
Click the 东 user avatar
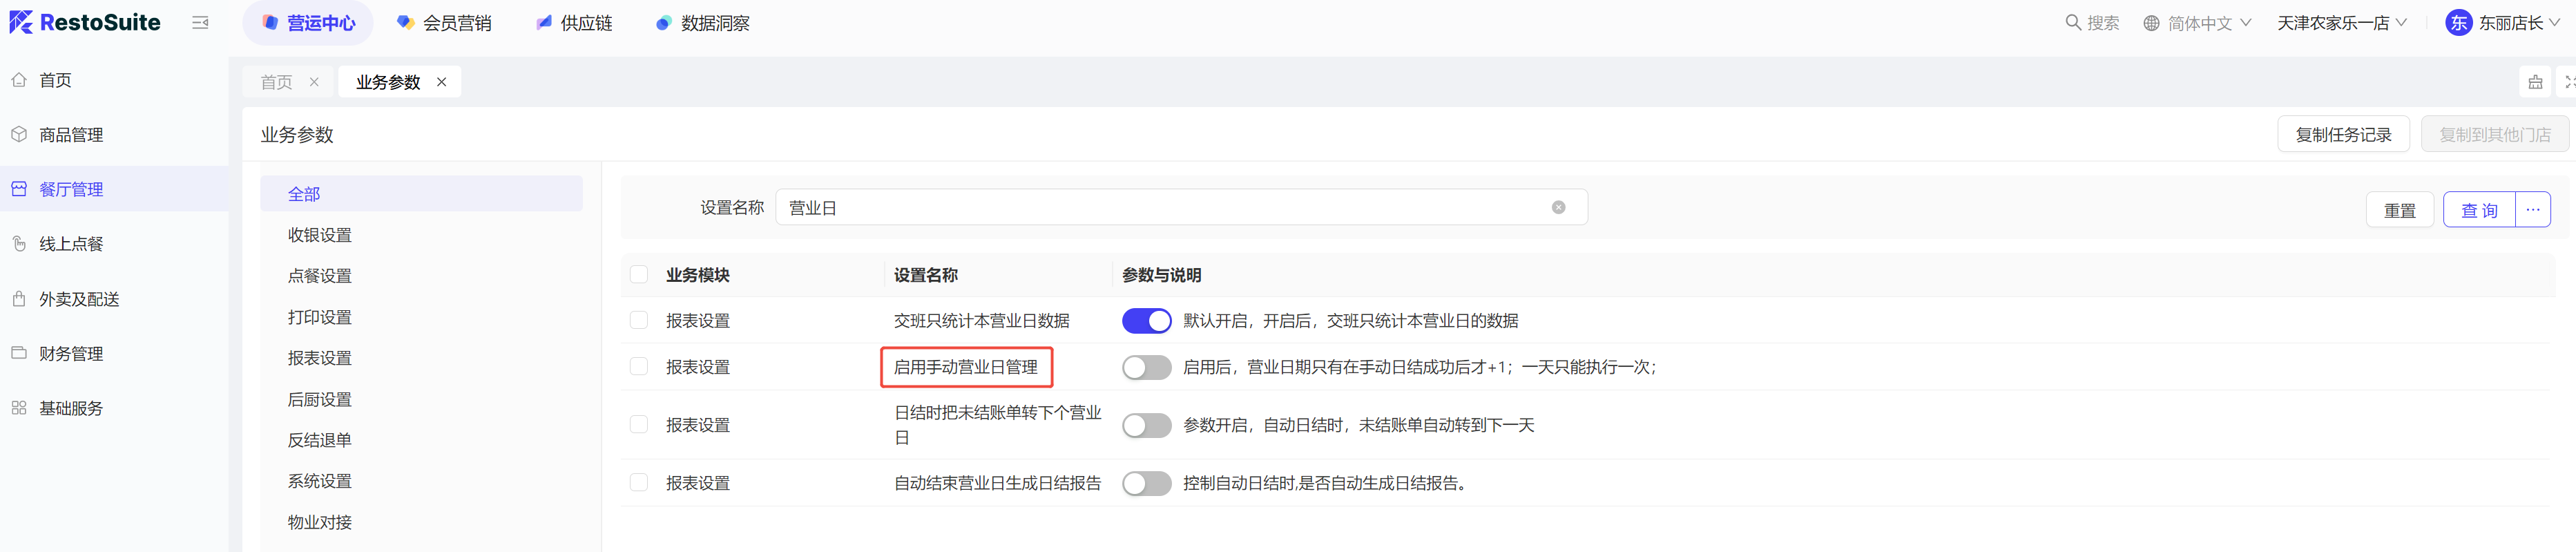(2458, 23)
